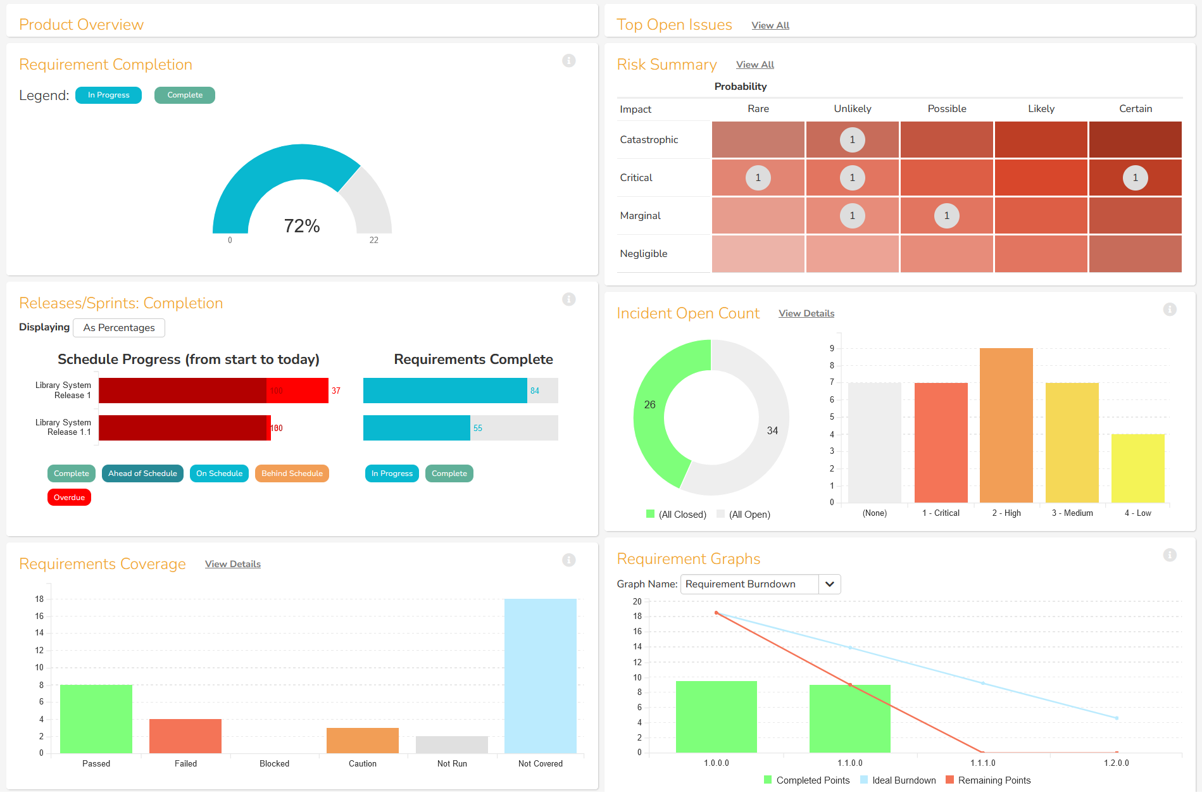Click the Catastrophic Unlikely risk count badge
The height and width of the screenshot is (795, 1202).
point(852,140)
